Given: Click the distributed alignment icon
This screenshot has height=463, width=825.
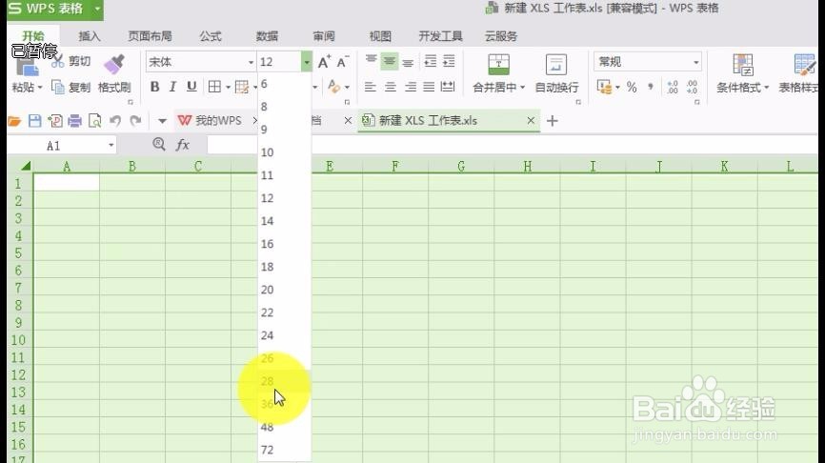Looking at the screenshot, I should (448, 87).
